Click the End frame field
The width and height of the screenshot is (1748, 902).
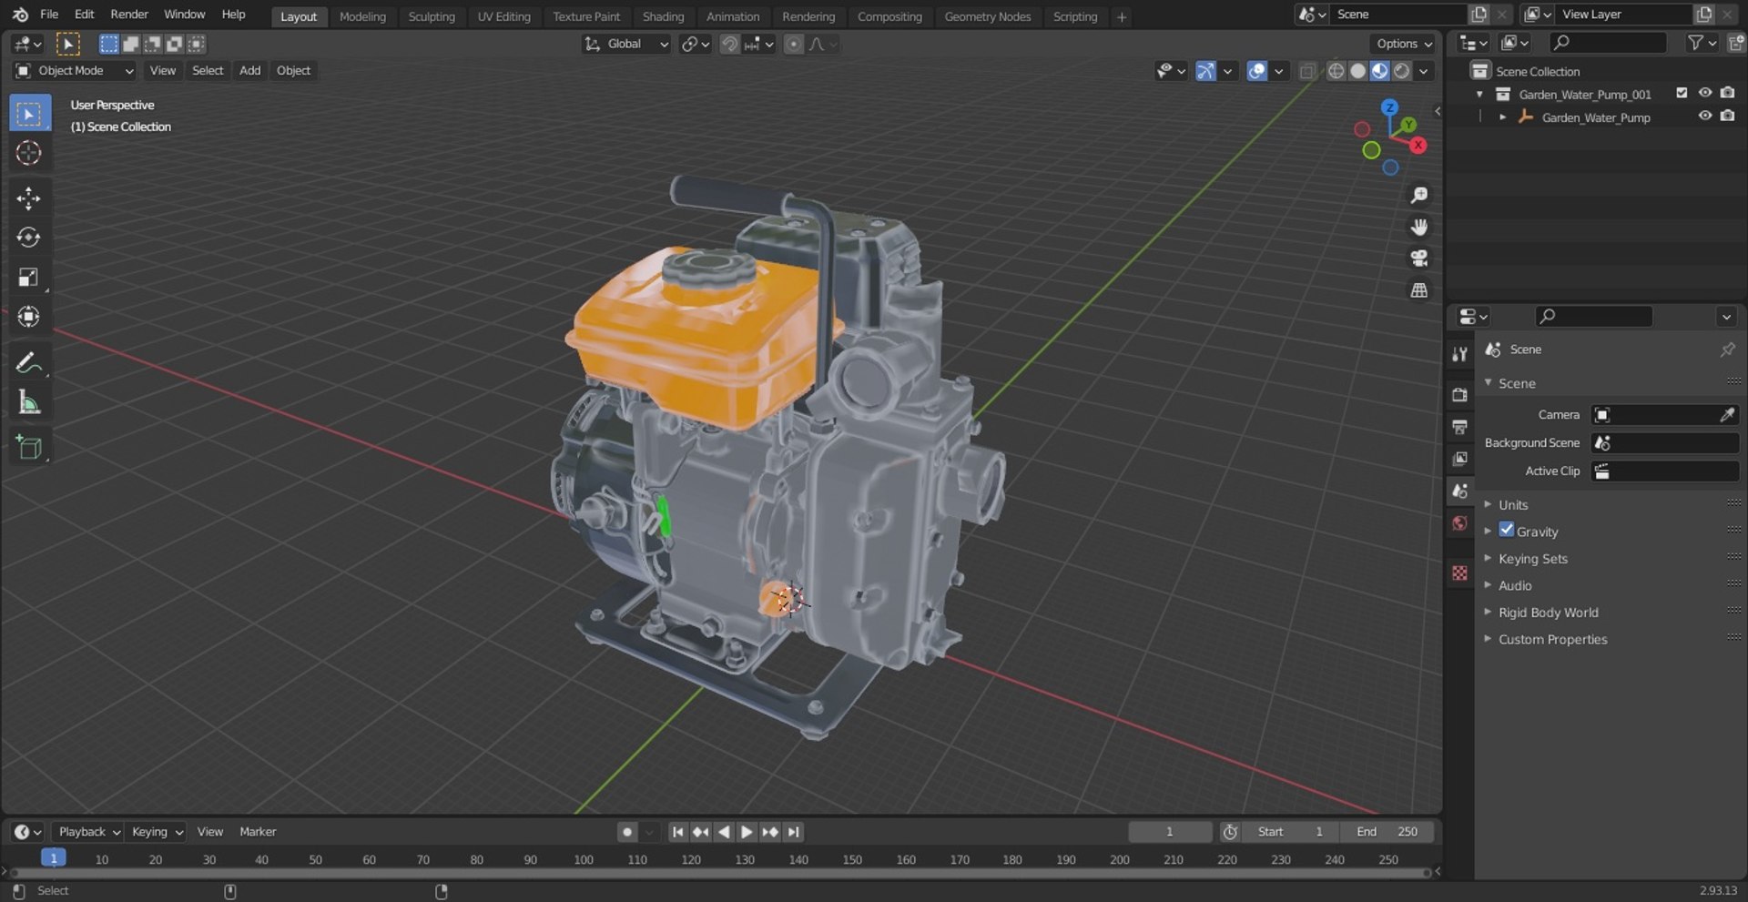pyautogui.click(x=1387, y=832)
